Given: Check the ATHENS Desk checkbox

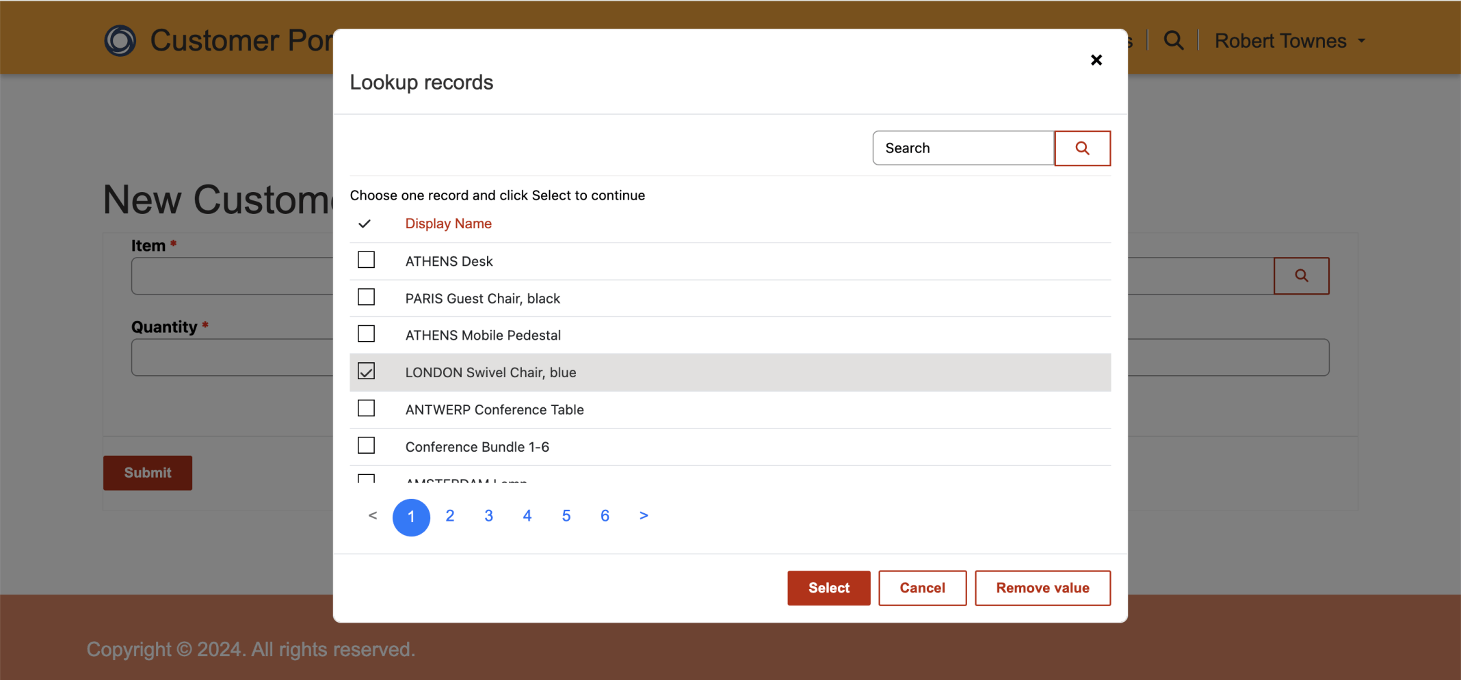Looking at the screenshot, I should pos(366,260).
